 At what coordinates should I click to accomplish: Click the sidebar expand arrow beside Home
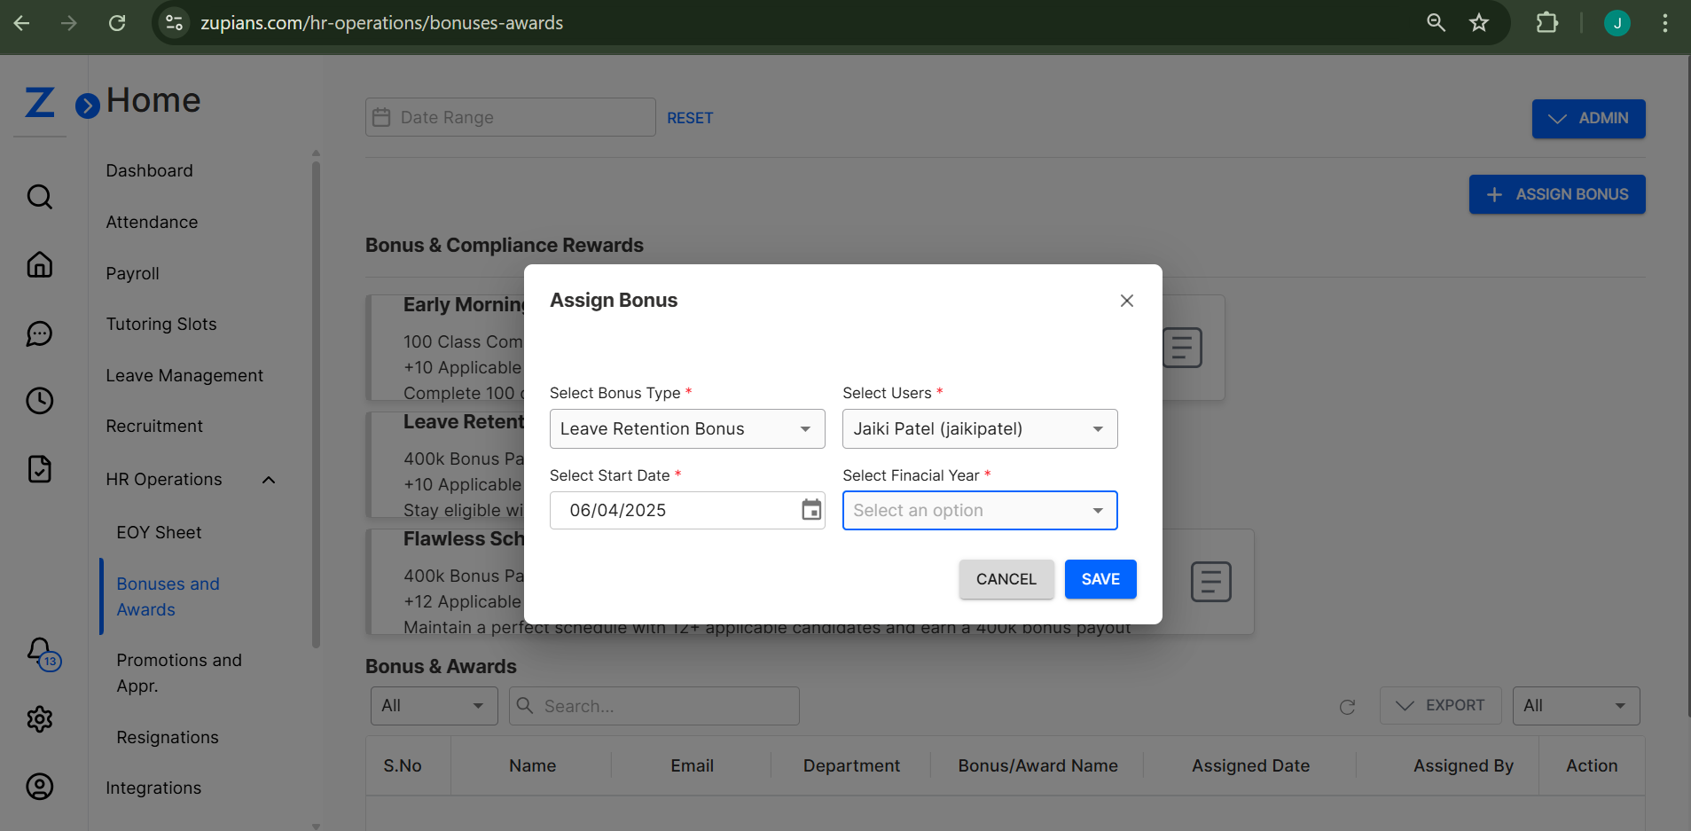click(x=87, y=106)
